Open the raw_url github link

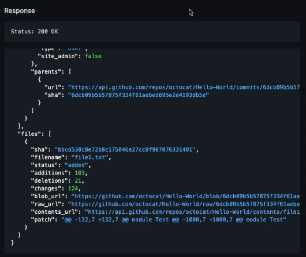pos(184,204)
